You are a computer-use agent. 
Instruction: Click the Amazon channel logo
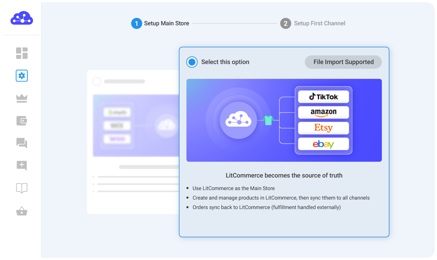323,112
